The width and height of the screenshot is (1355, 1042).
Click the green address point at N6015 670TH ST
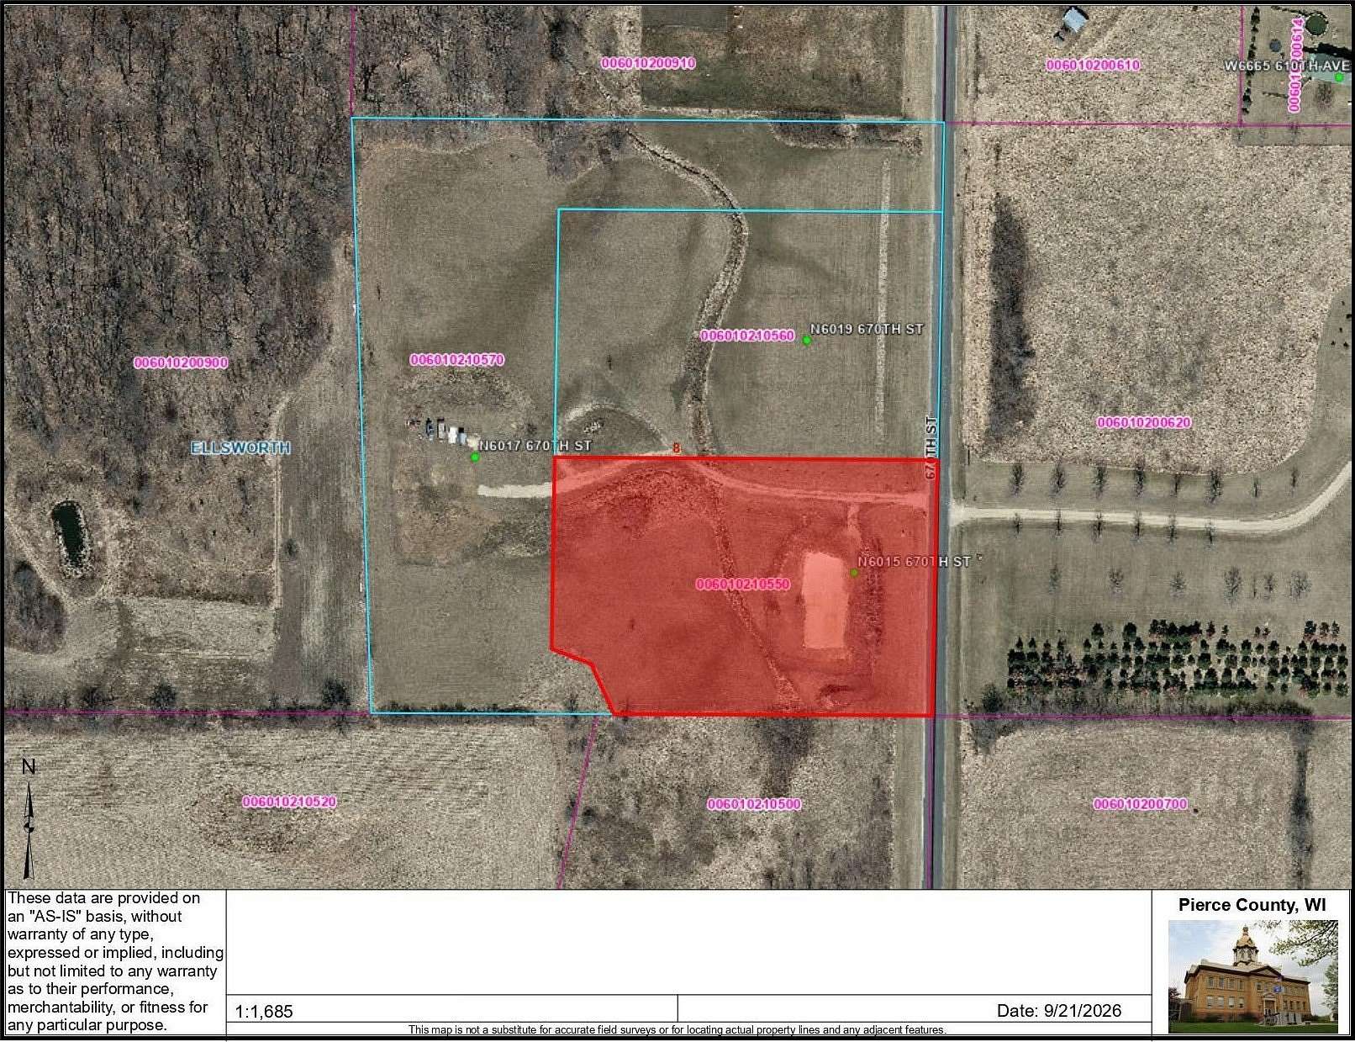854,573
